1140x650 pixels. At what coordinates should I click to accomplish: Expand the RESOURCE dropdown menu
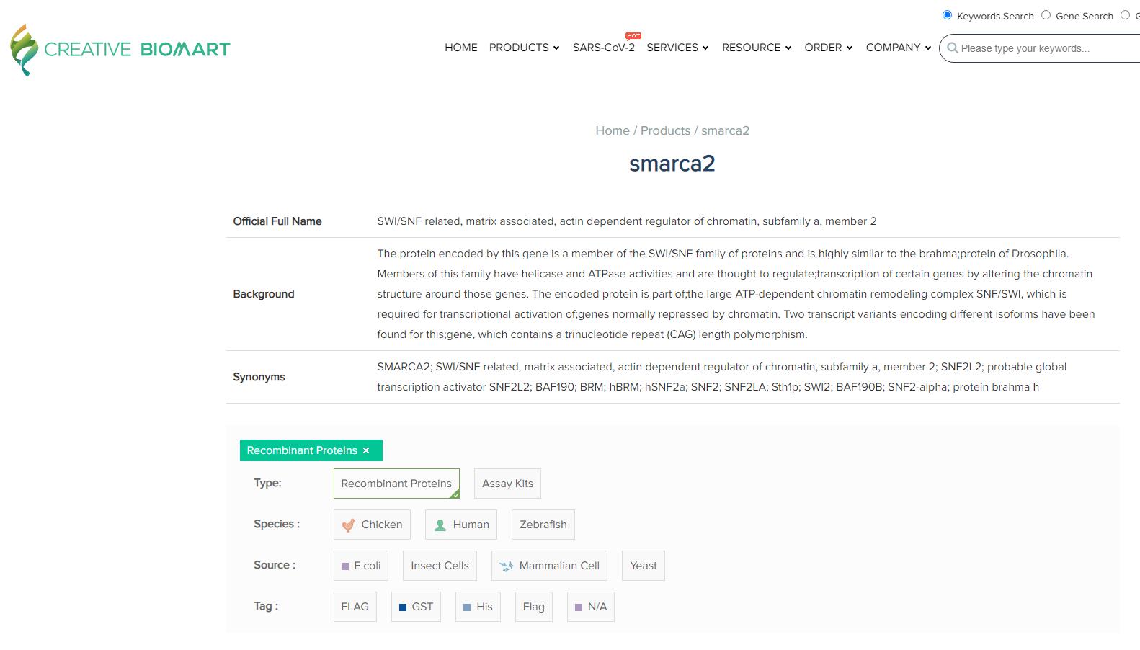click(x=757, y=48)
